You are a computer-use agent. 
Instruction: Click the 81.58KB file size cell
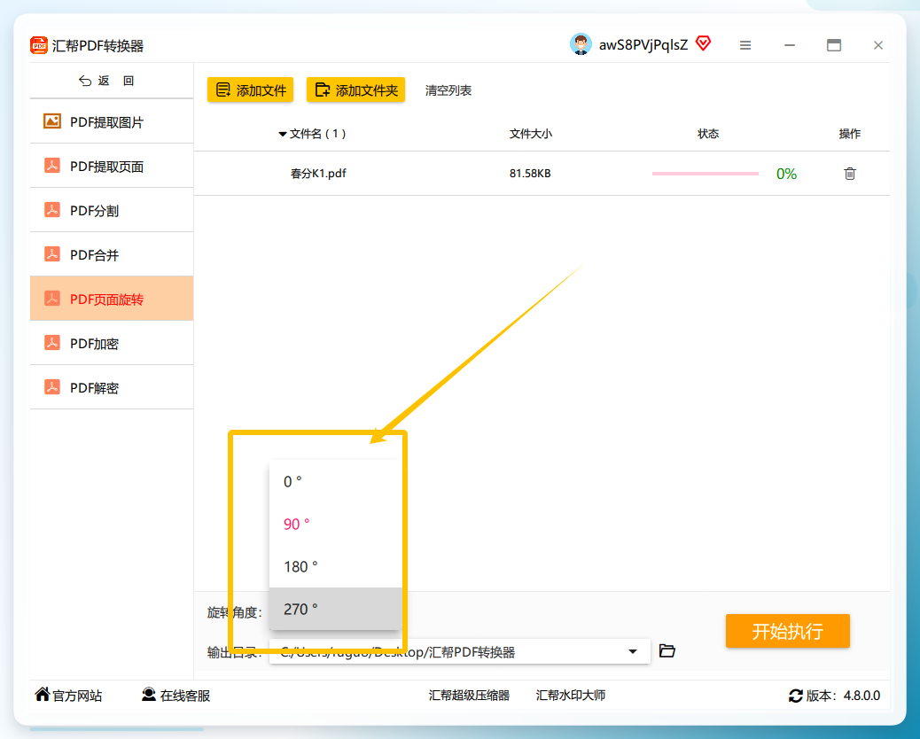530,174
